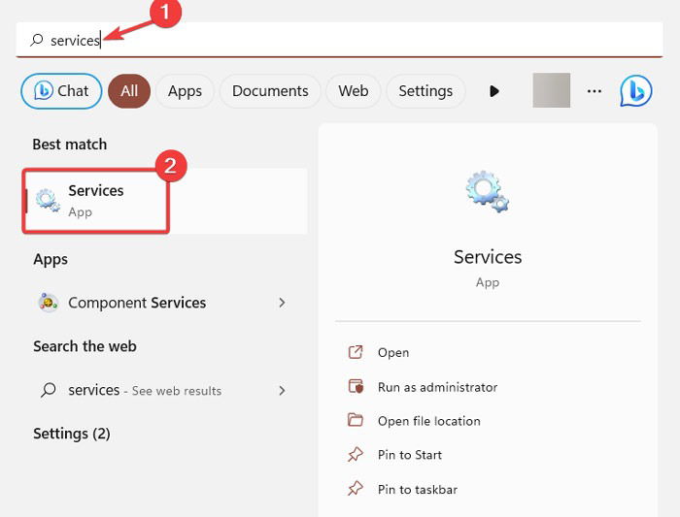Select the Settings filter tab
This screenshot has width=680, height=517.
point(425,91)
